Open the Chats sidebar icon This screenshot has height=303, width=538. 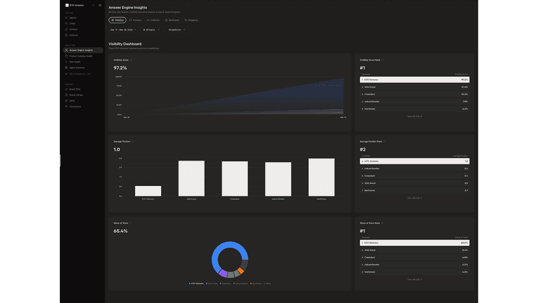point(66,23)
